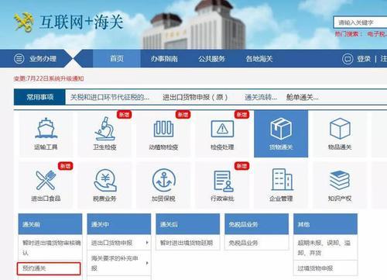Click the 新增 badge on 卫生检疫

click(124, 114)
